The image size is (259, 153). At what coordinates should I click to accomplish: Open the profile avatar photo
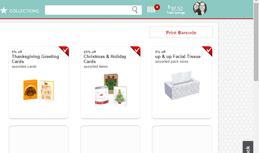200,8
